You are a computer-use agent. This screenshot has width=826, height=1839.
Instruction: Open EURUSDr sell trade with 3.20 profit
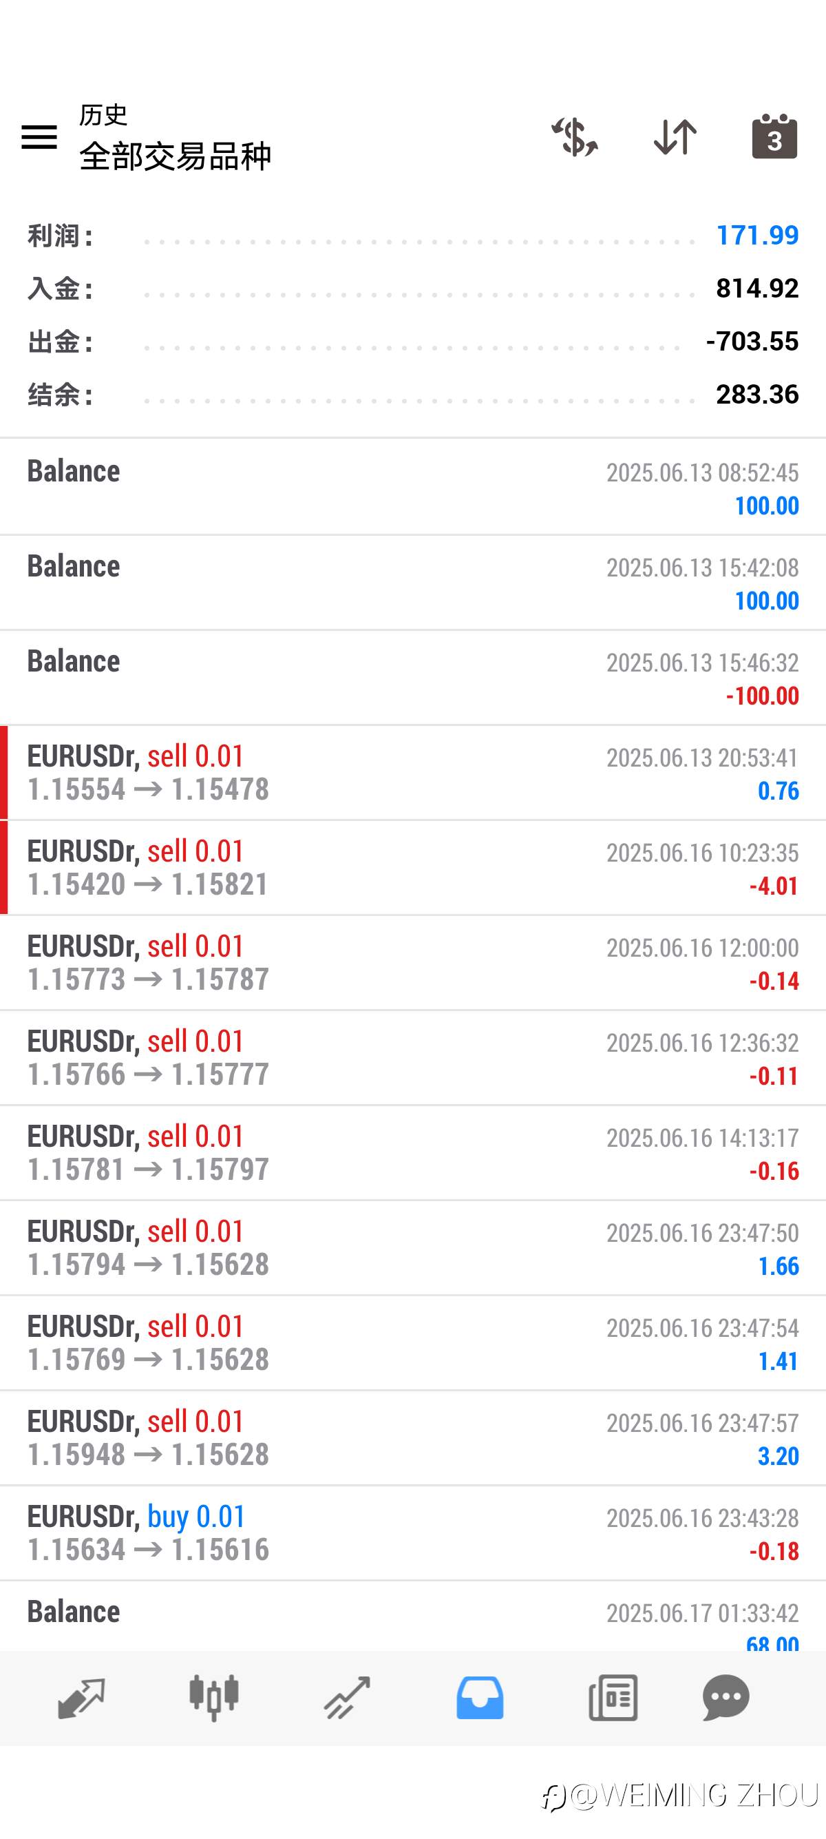pos(413,1437)
